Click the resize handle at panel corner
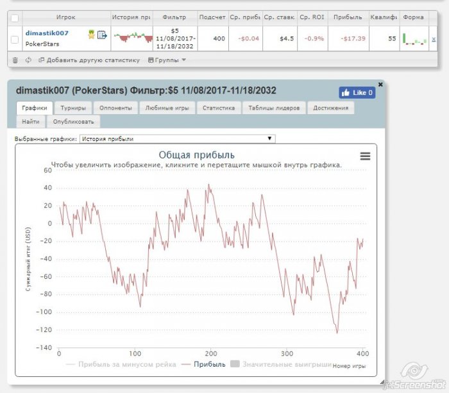This screenshot has height=393, width=449. 382,382
